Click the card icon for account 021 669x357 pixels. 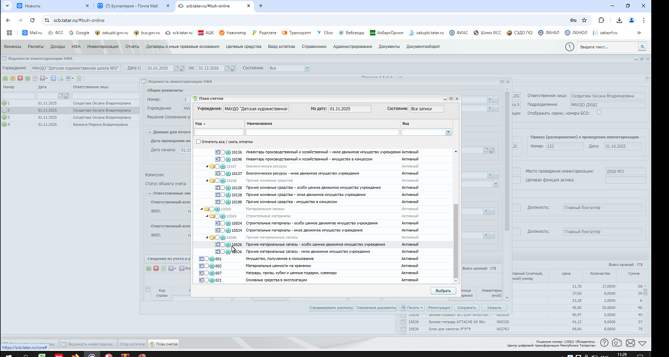click(x=201, y=280)
